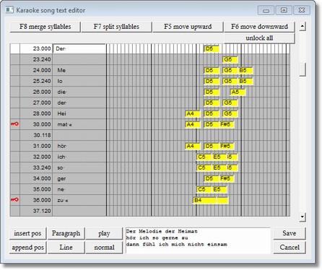Start playback with play button
This screenshot has height=270, width=322.
click(104, 233)
